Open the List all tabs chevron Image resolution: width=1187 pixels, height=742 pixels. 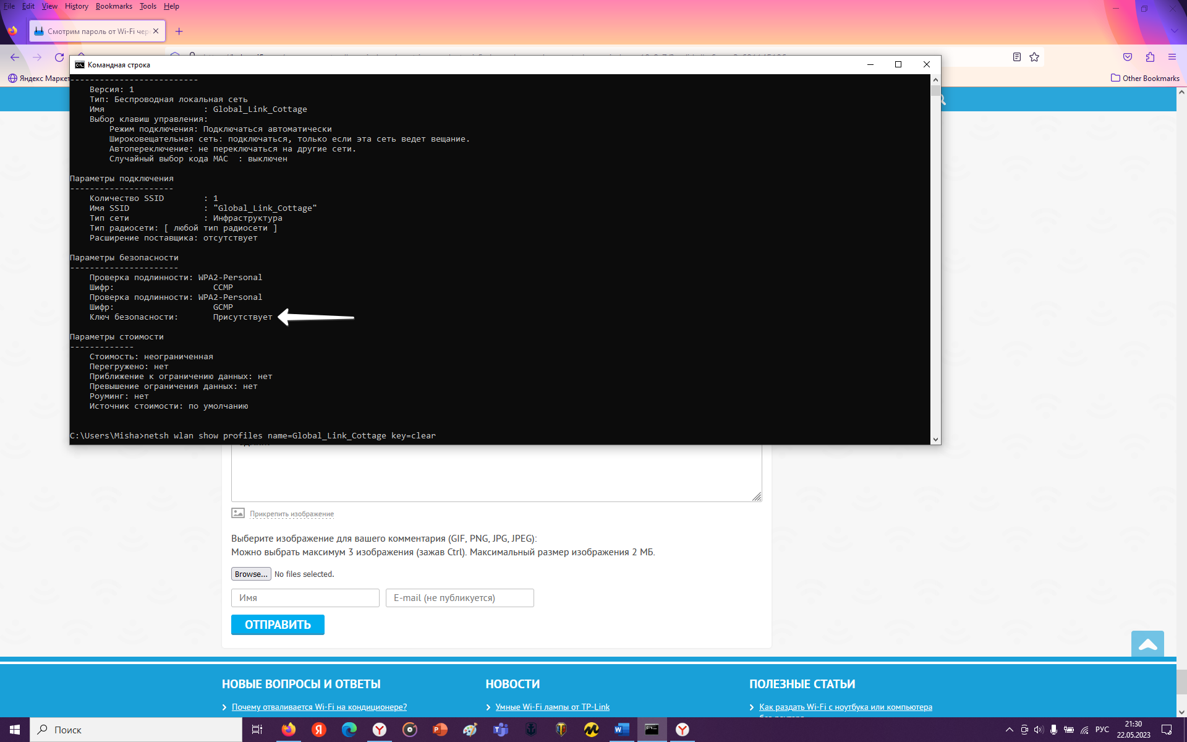click(x=1173, y=30)
